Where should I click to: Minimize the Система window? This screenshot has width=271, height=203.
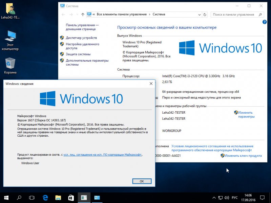(x=237, y=6)
